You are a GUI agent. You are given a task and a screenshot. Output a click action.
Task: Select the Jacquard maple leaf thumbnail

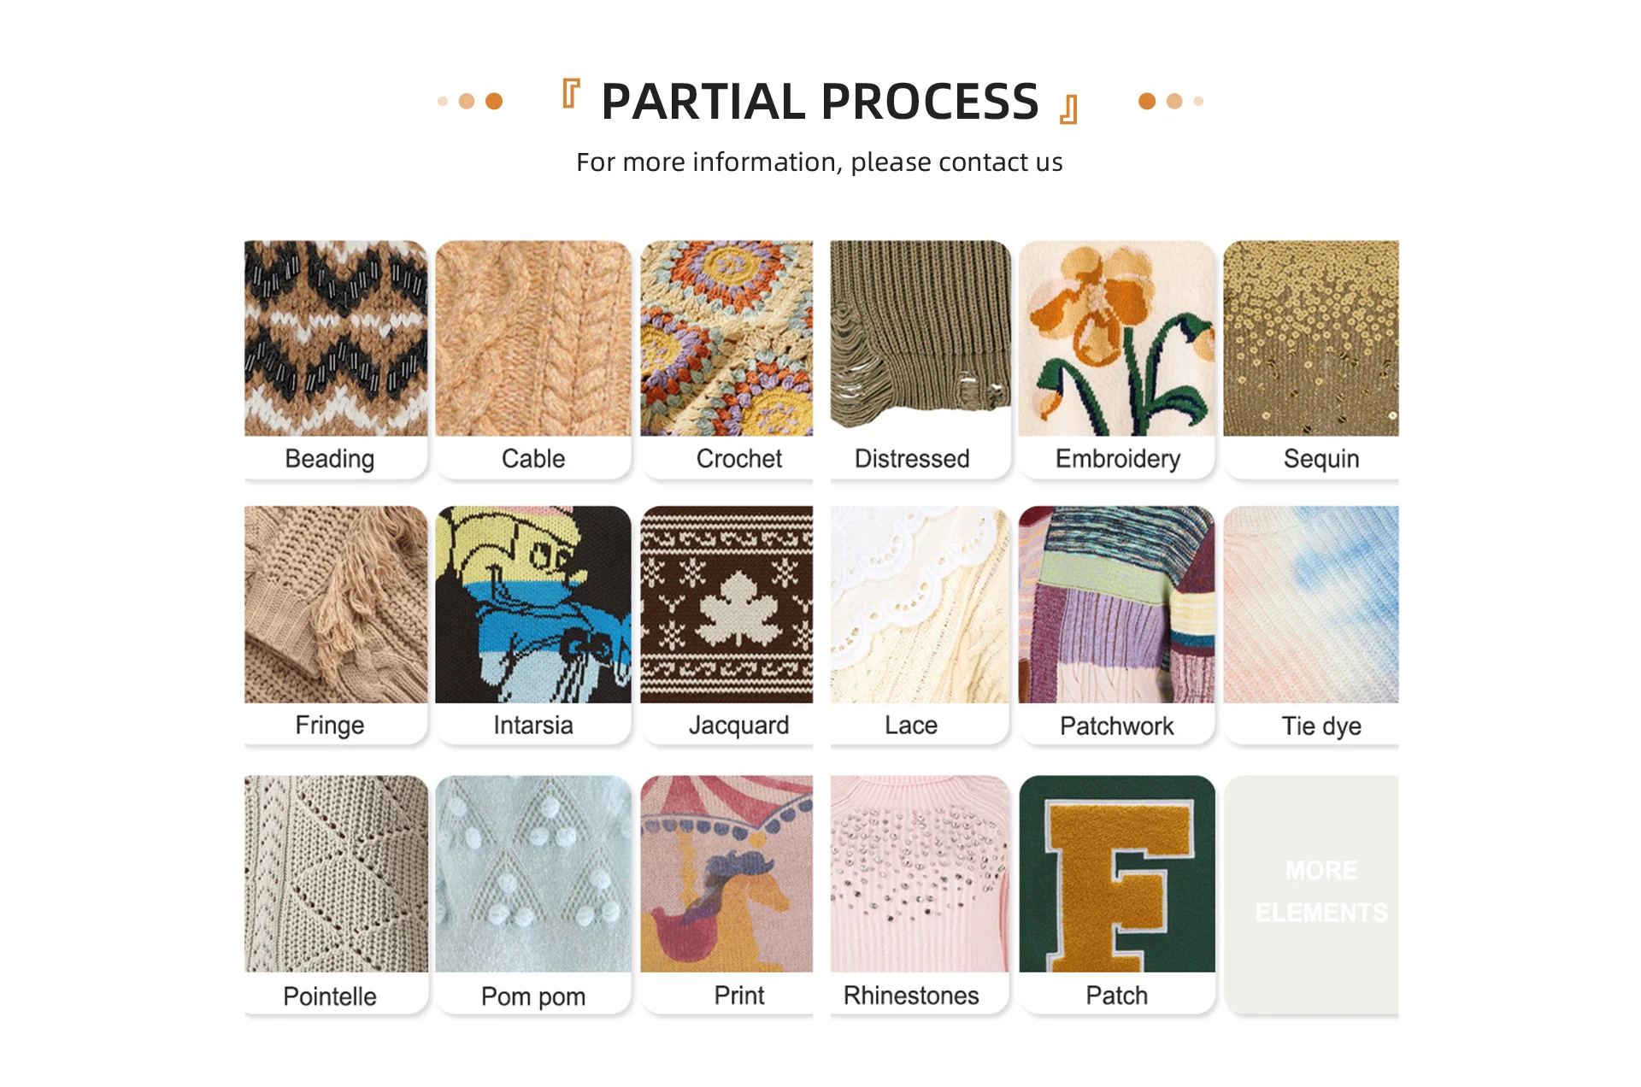726,605
